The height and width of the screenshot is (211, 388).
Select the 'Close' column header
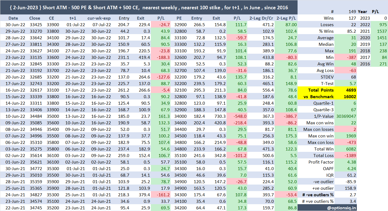35,18
